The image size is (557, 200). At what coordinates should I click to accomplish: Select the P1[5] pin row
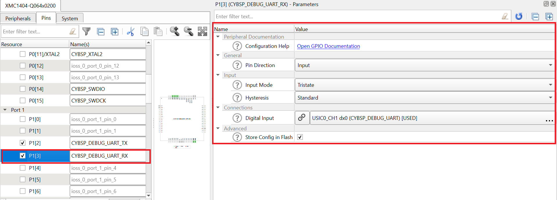pos(73,179)
